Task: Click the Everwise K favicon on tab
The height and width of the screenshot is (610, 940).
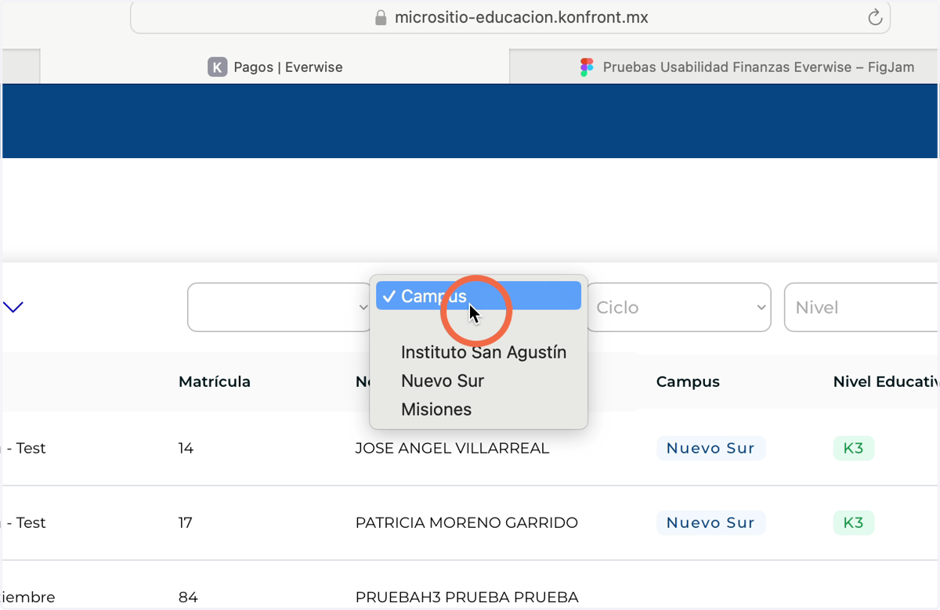Action: (217, 67)
